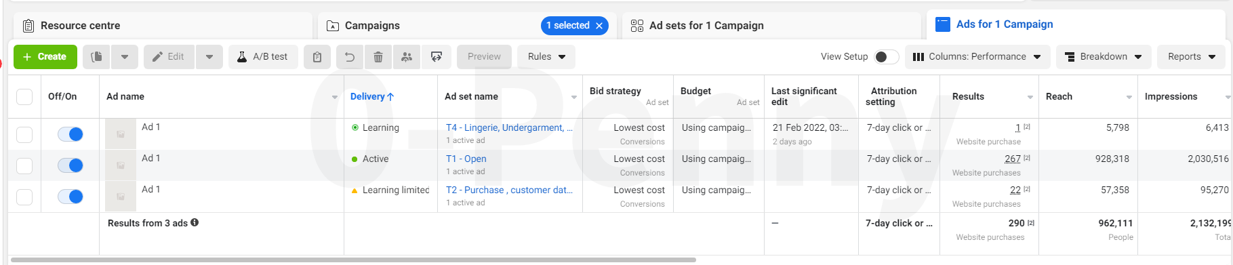Viewport: 1233px width, 265px height.
Task: Click the audience people icon in toolbar
Action: 407,57
